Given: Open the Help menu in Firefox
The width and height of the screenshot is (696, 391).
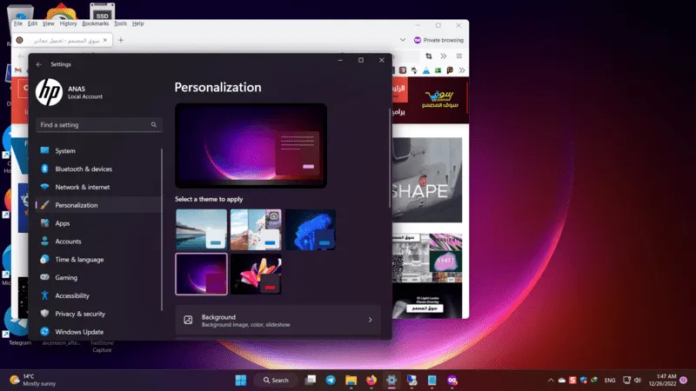Looking at the screenshot, I should click(x=137, y=23).
